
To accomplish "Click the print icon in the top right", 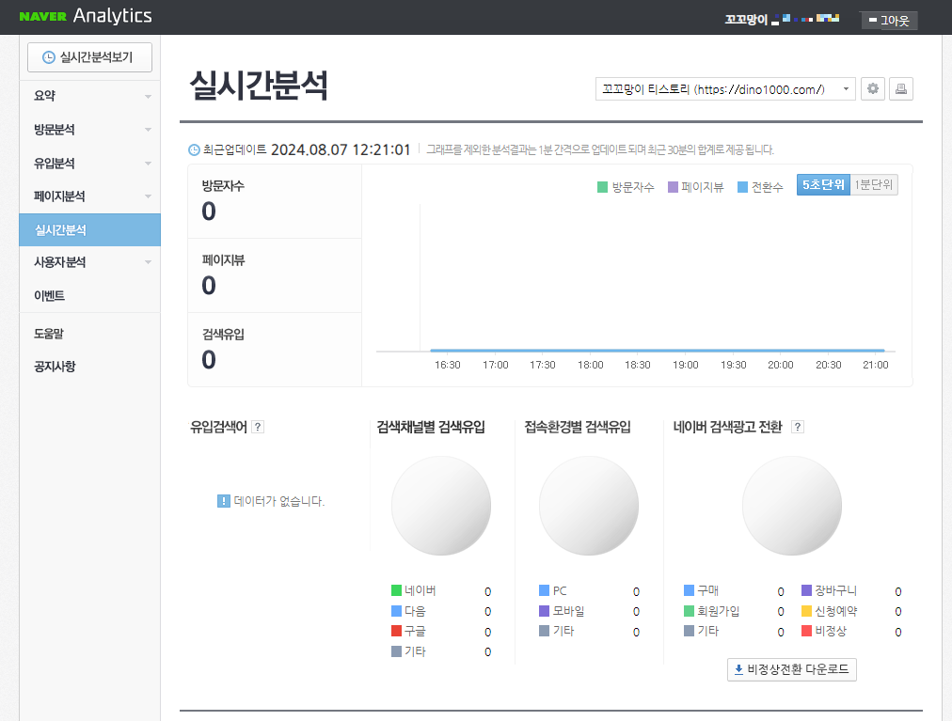I will tap(900, 87).
